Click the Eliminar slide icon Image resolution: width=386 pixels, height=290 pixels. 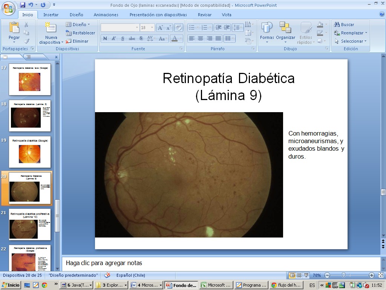point(77,41)
